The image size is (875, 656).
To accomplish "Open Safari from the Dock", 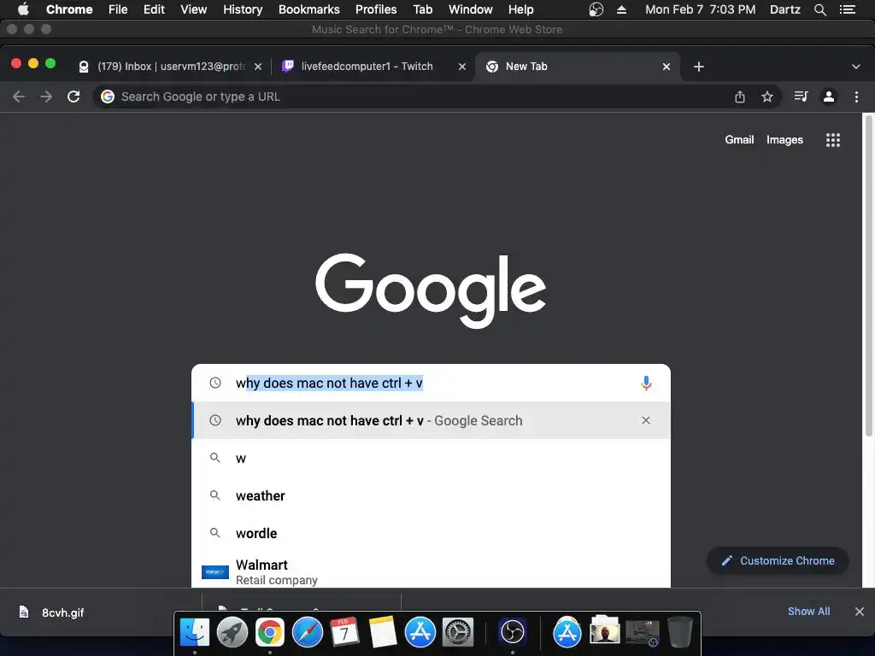I will pyautogui.click(x=308, y=632).
